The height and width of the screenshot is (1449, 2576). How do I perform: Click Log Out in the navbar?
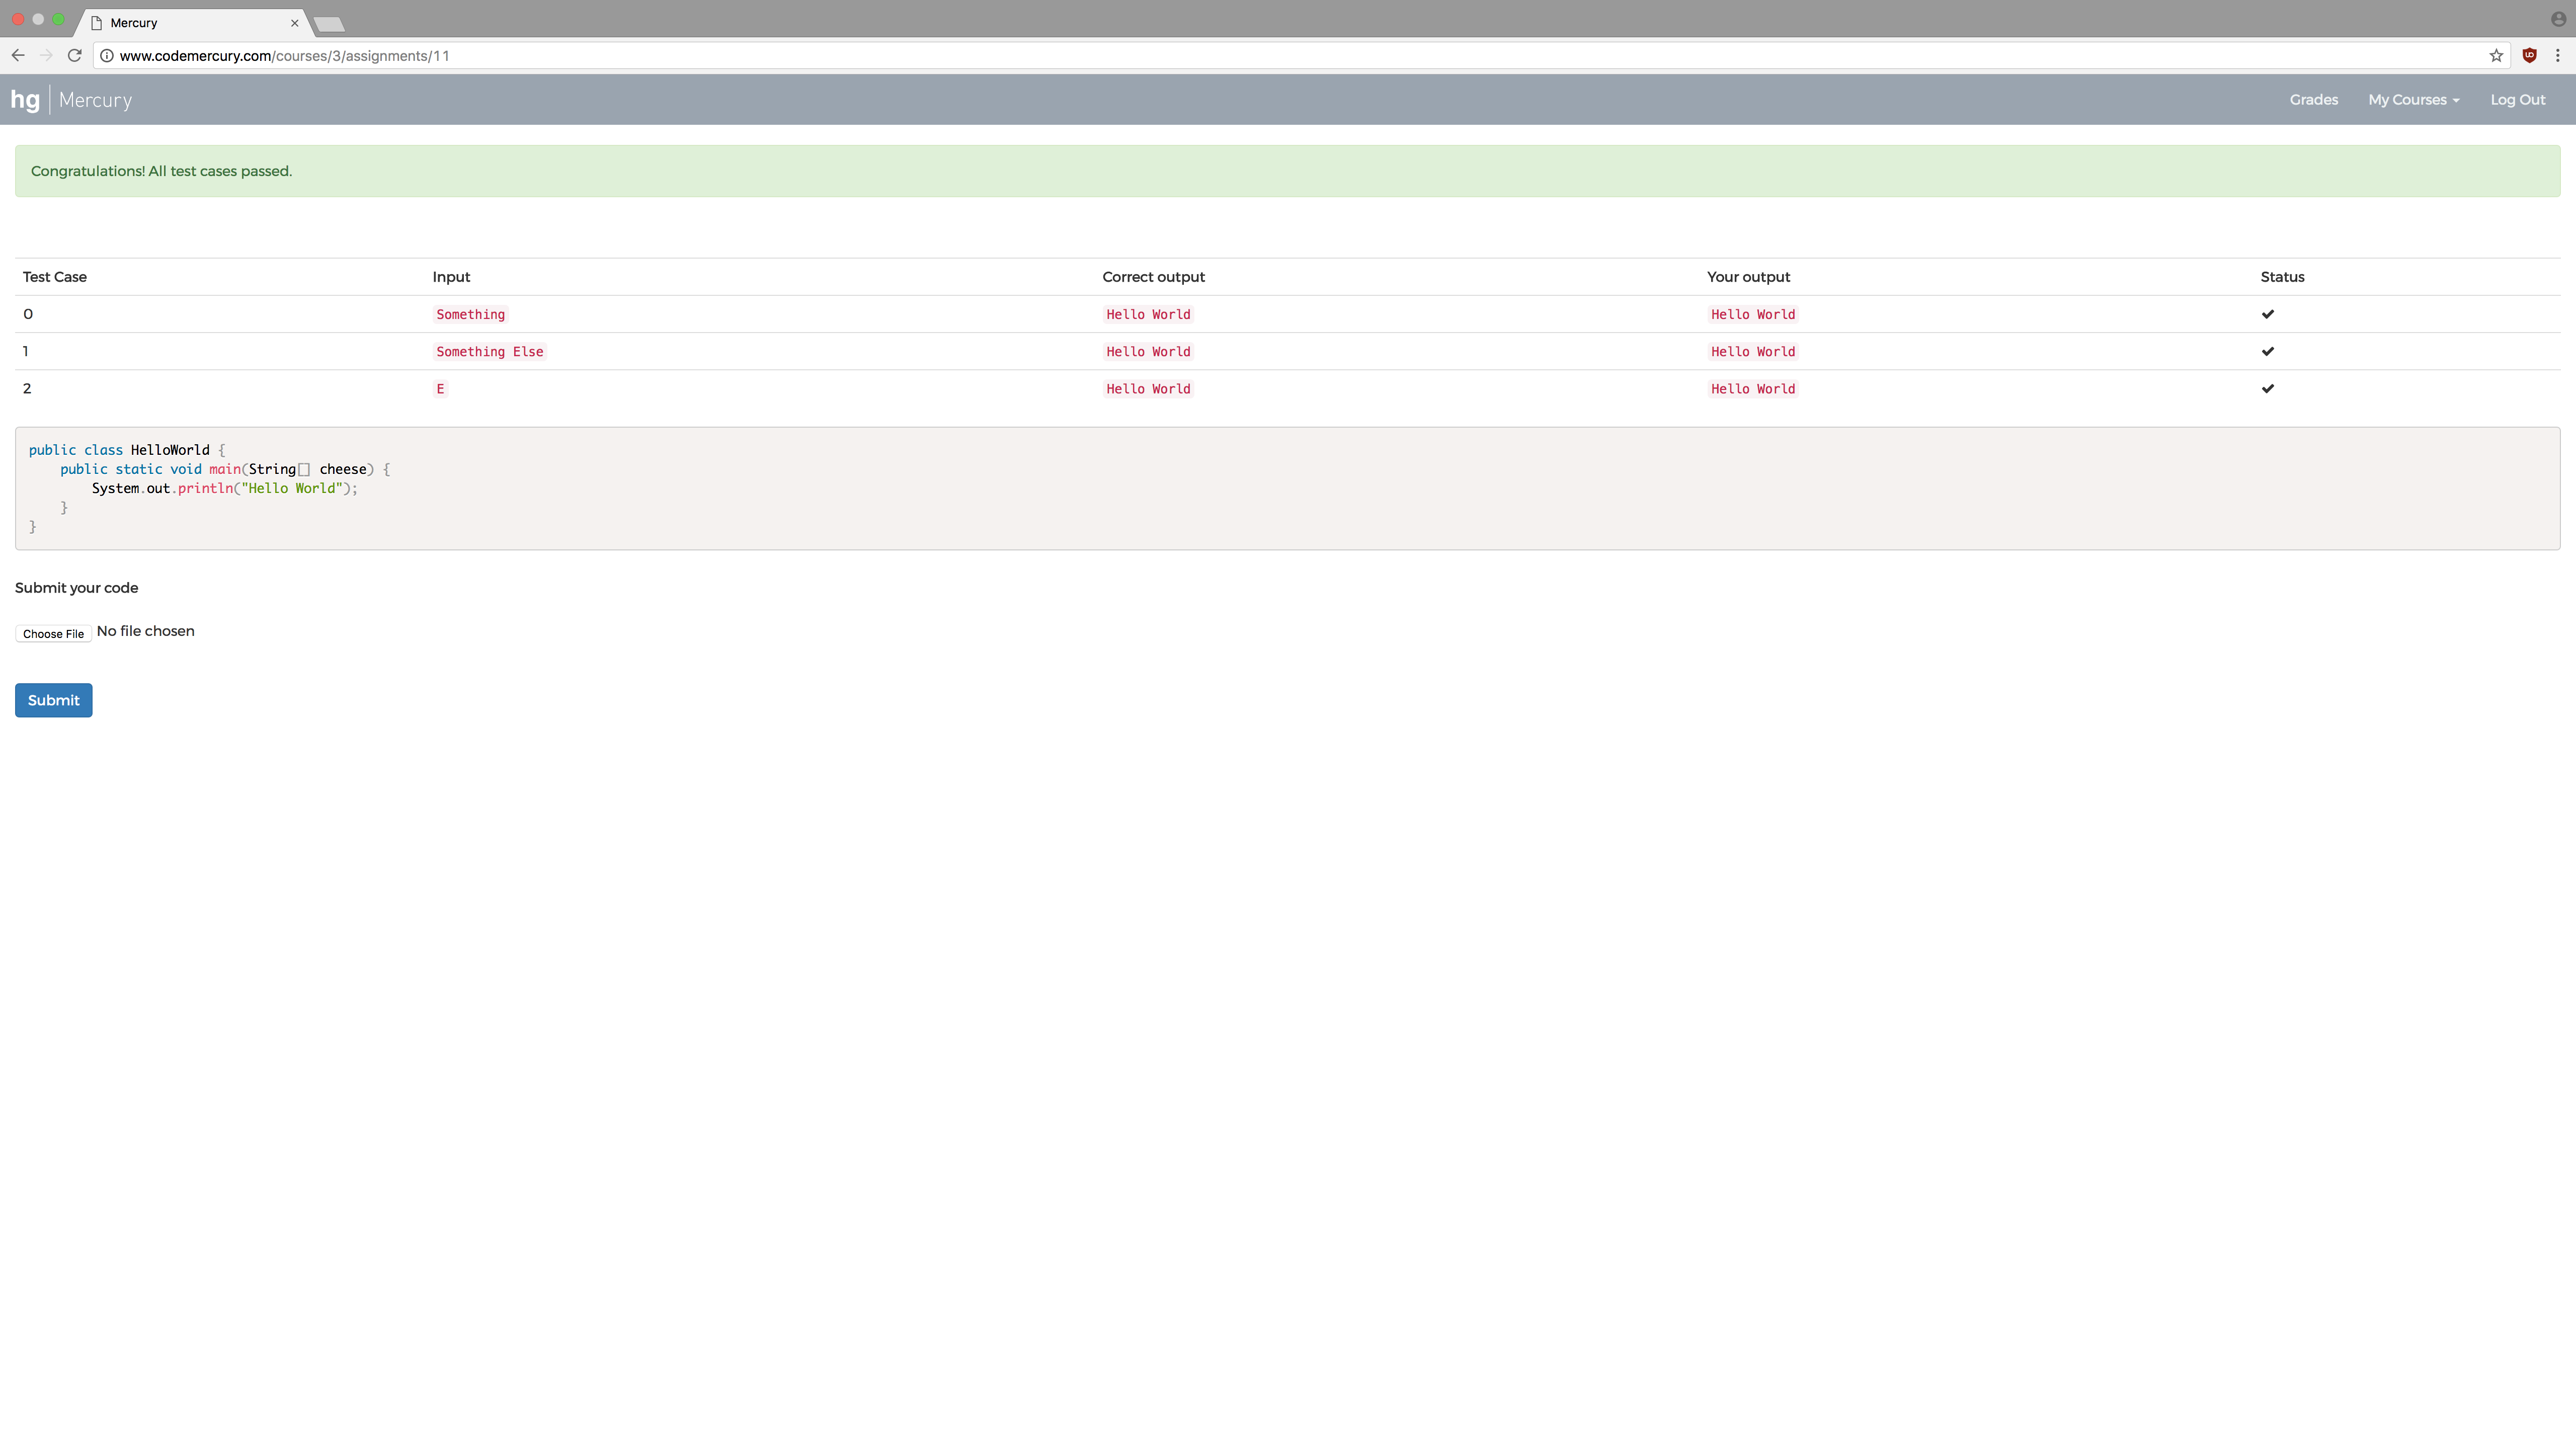coord(2517,100)
